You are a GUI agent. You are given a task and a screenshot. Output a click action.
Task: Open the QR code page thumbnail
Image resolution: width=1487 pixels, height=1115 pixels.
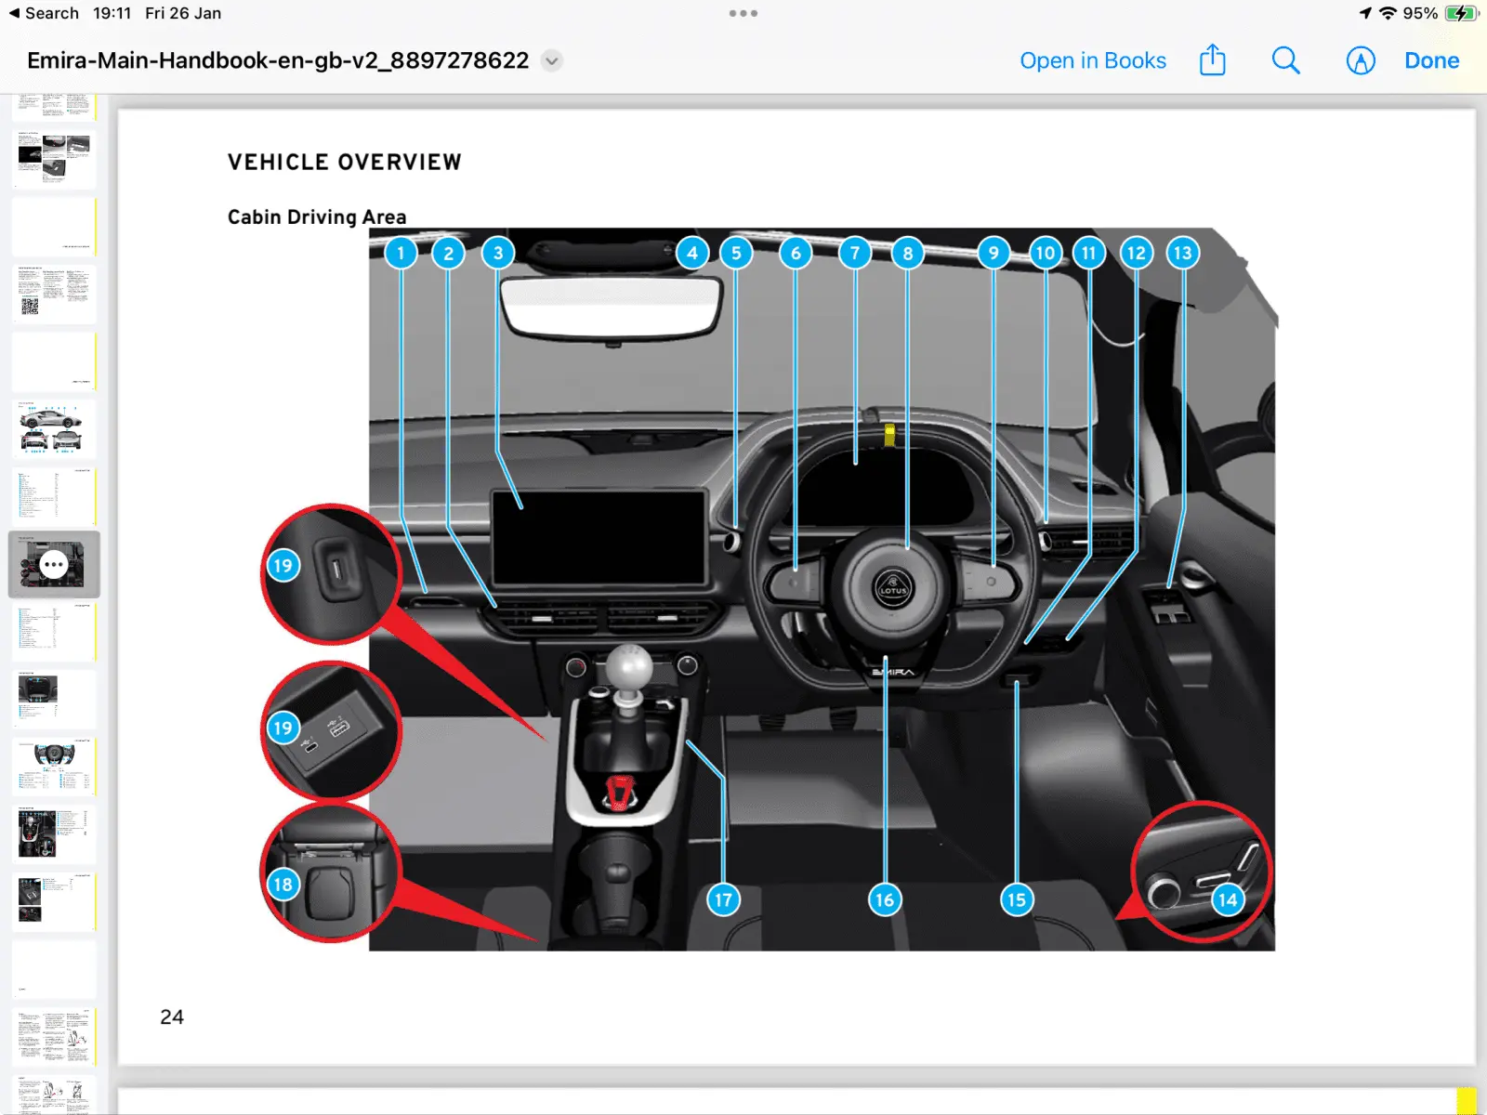[x=54, y=294]
